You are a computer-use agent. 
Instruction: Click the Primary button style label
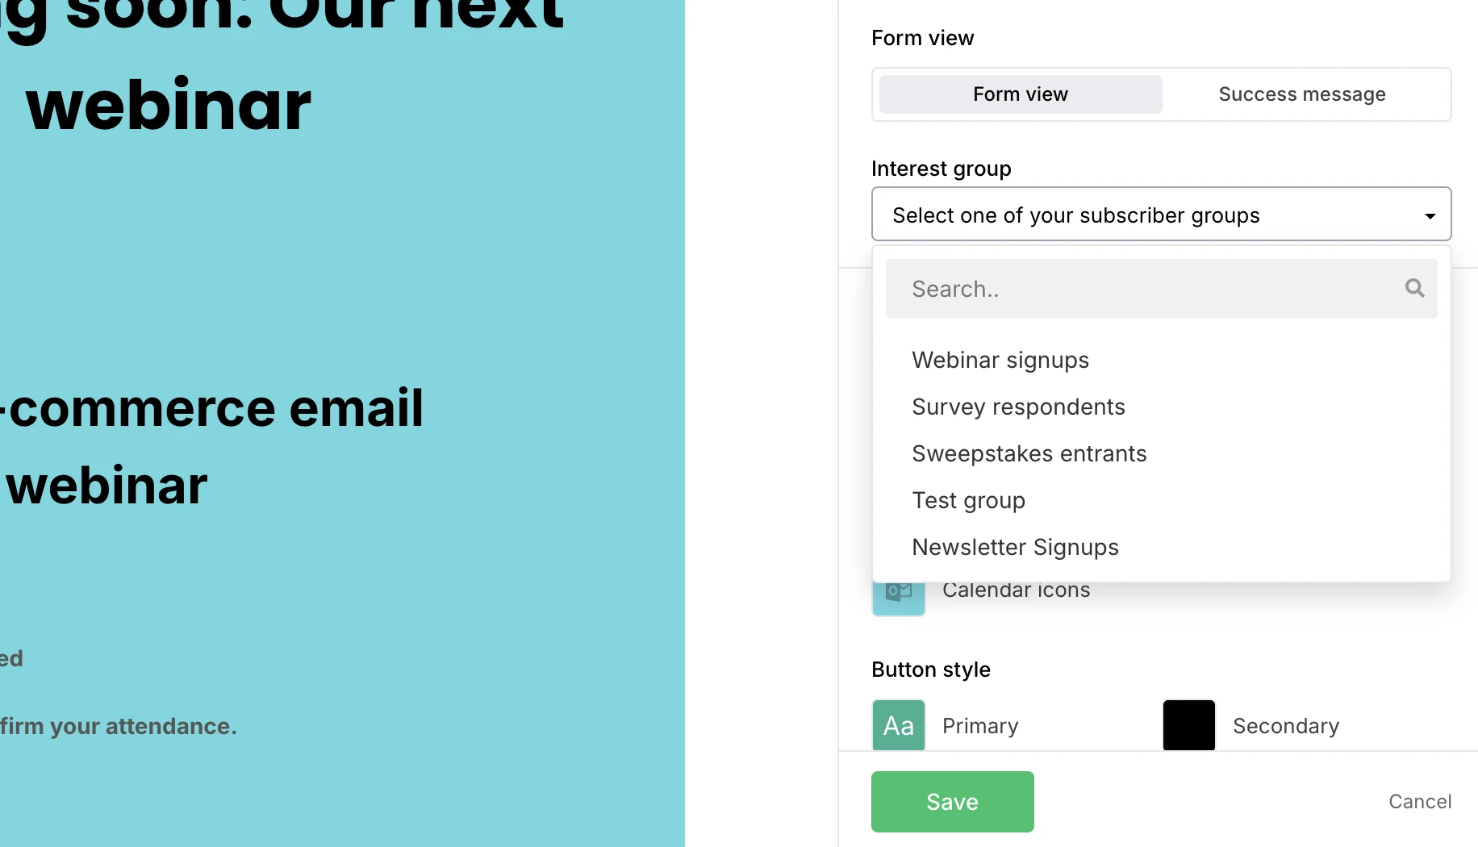pos(980,726)
